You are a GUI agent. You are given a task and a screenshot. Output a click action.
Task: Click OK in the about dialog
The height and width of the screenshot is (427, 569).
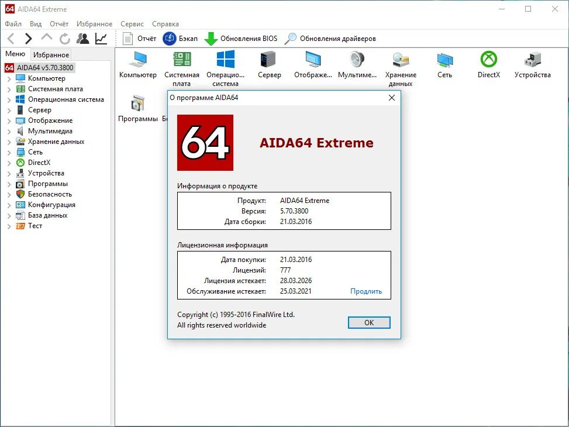[x=369, y=322]
